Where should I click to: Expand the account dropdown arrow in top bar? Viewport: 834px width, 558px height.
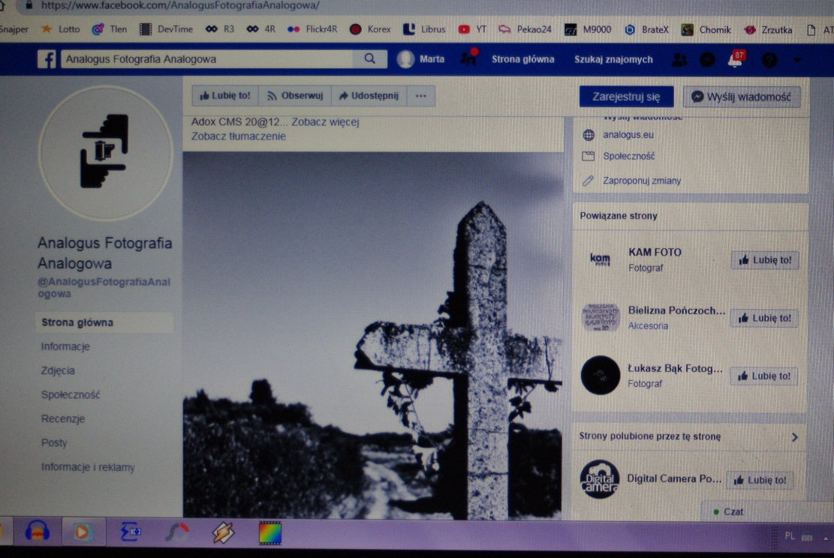point(796,60)
